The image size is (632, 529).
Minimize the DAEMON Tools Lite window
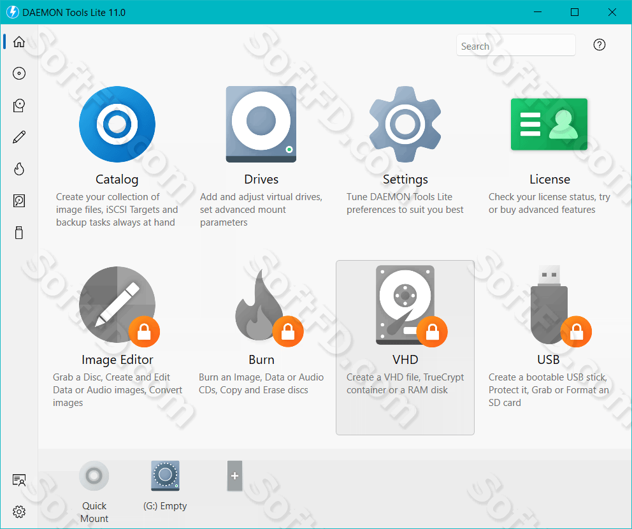click(x=537, y=12)
